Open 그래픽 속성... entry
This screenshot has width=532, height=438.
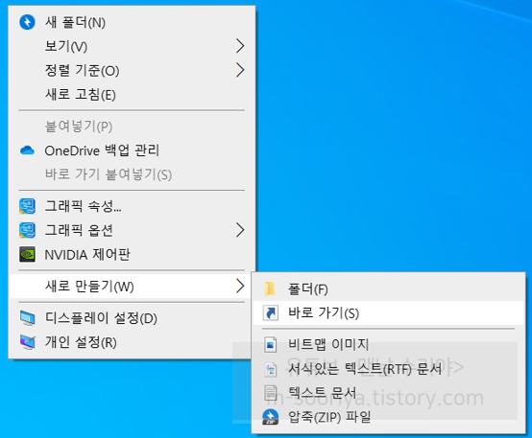pyautogui.click(x=132, y=206)
